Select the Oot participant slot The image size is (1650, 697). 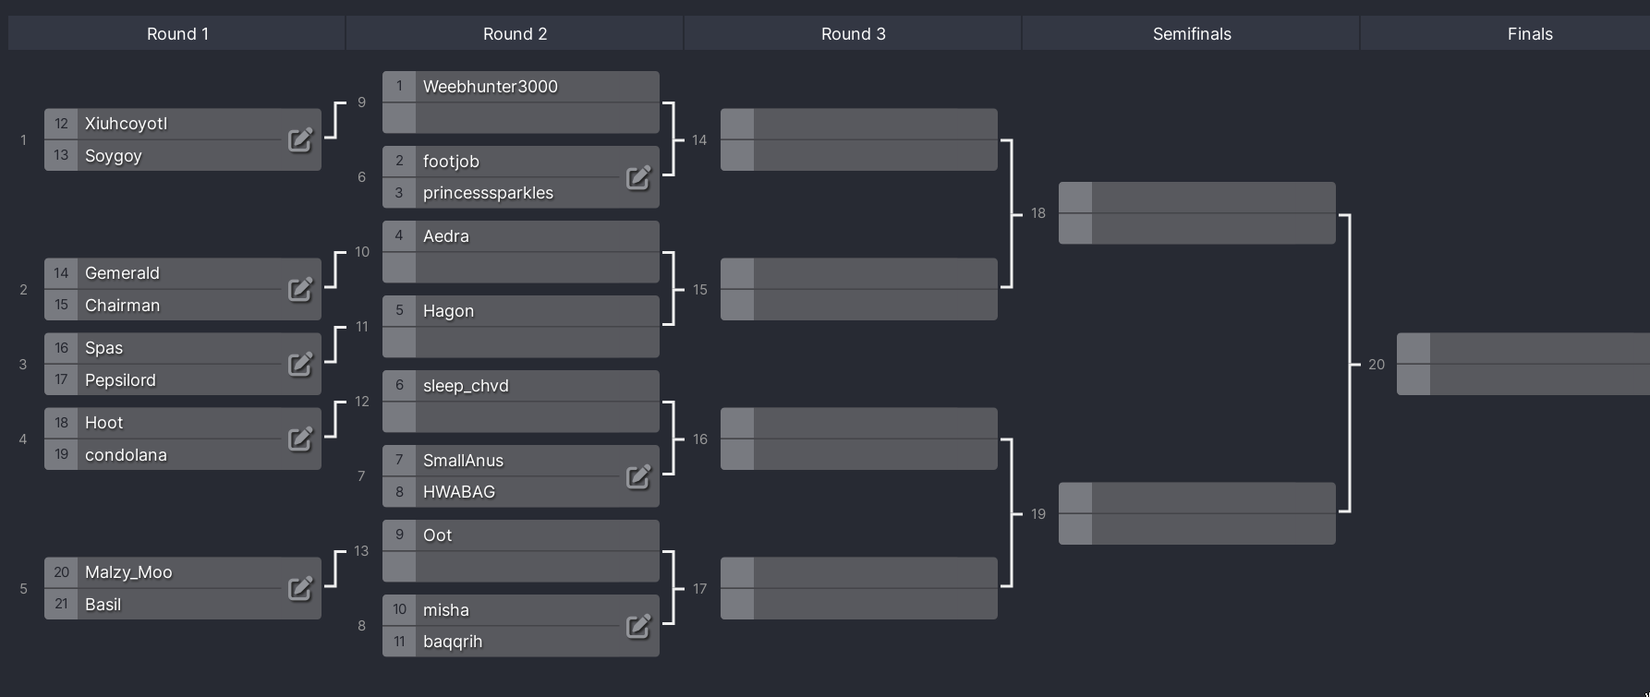pyautogui.click(x=521, y=535)
